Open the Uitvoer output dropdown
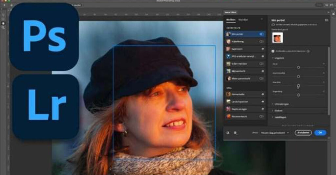 [275, 133]
